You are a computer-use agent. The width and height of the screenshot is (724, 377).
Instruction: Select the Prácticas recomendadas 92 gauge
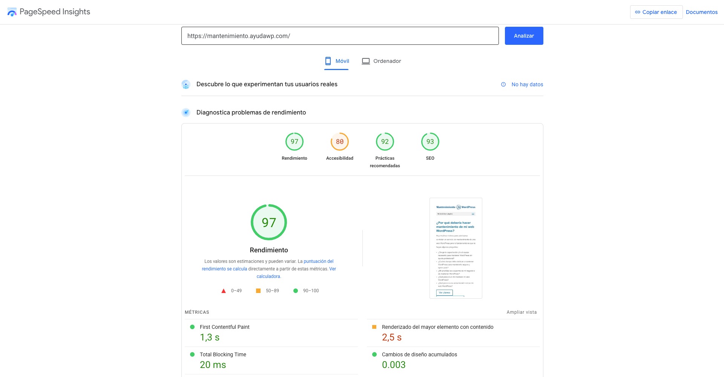pyautogui.click(x=385, y=142)
